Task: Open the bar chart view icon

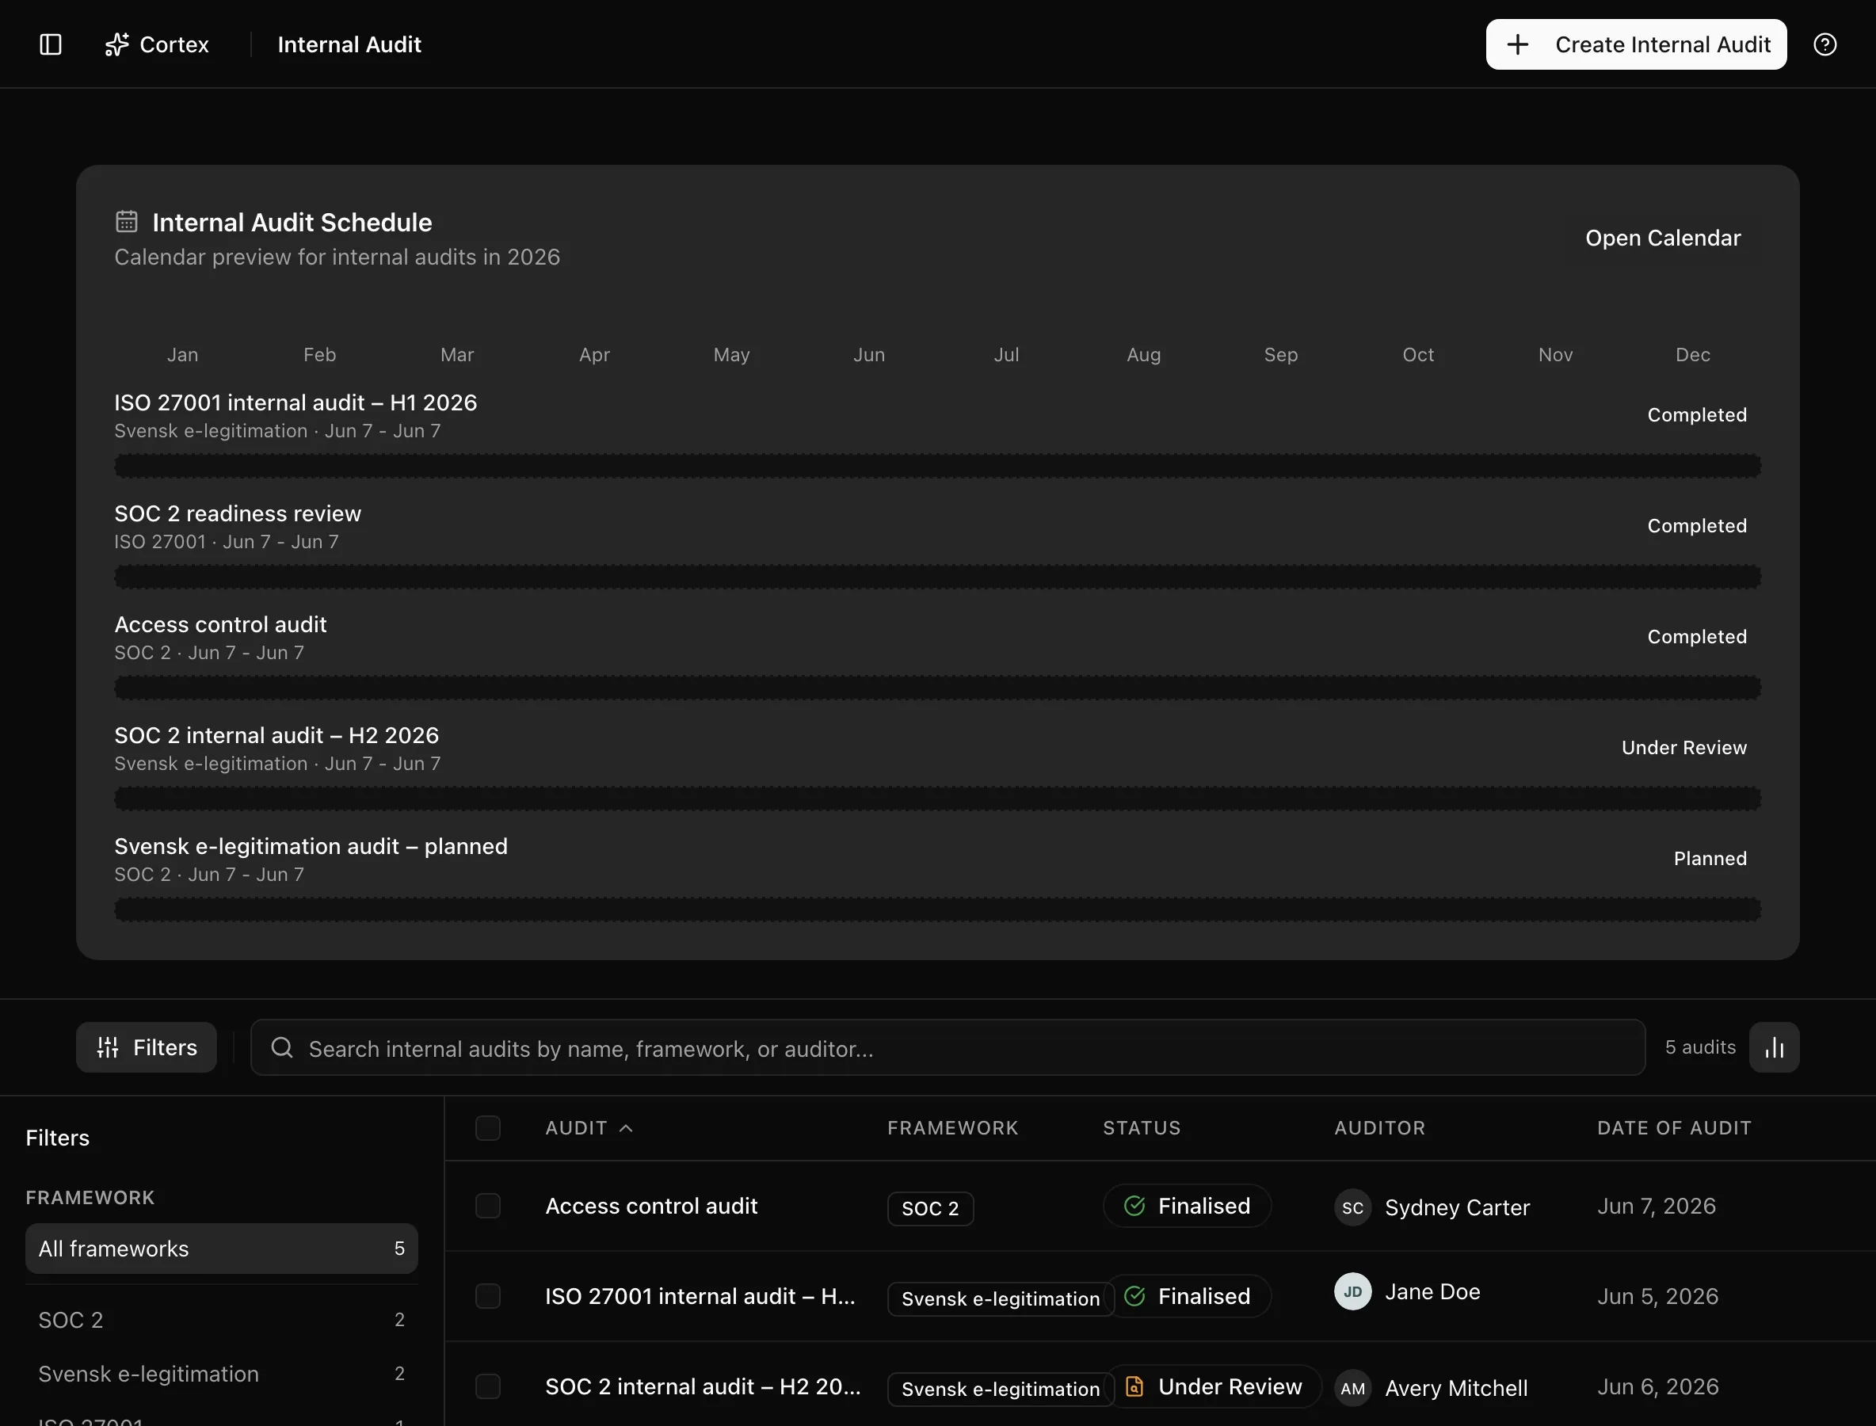Action: [x=1773, y=1047]
